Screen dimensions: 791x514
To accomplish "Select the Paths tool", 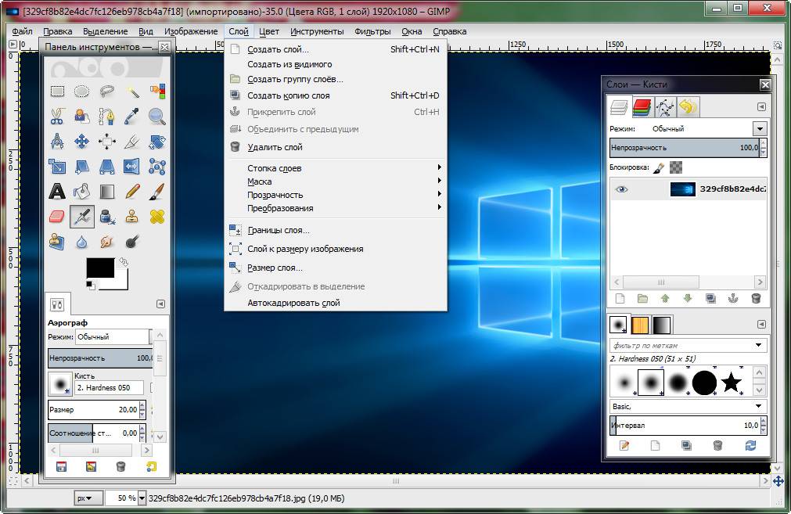I will (x=107, y=117).
